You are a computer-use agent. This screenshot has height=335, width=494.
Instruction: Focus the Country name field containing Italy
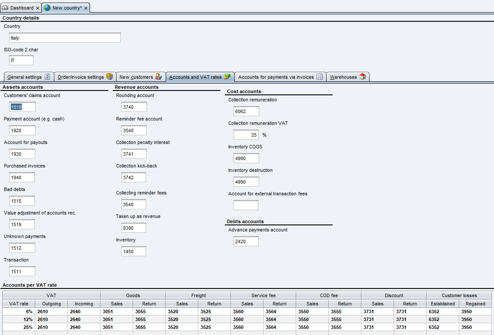coord(65,38)
